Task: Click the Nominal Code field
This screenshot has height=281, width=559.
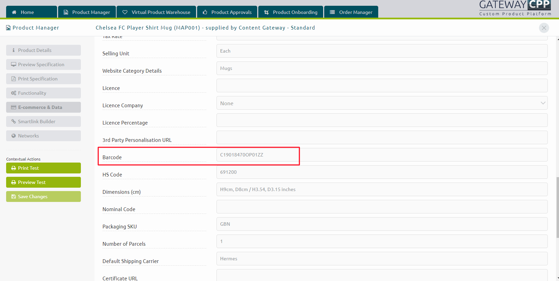Action: (382, 207)
